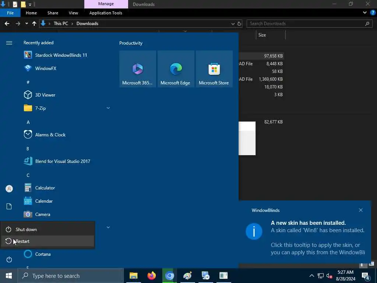The image size is (377, 283).
Task: Open the Action Center notifications
Action: click(366, 276)
